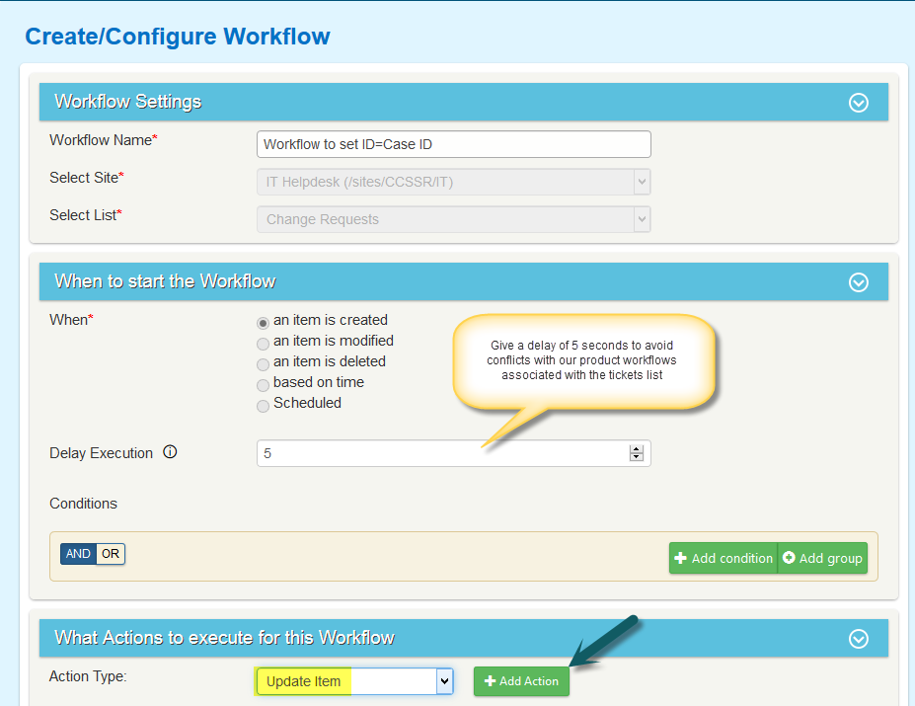
Task: Open the Select Site dropdown
Action: click(453, 182)
